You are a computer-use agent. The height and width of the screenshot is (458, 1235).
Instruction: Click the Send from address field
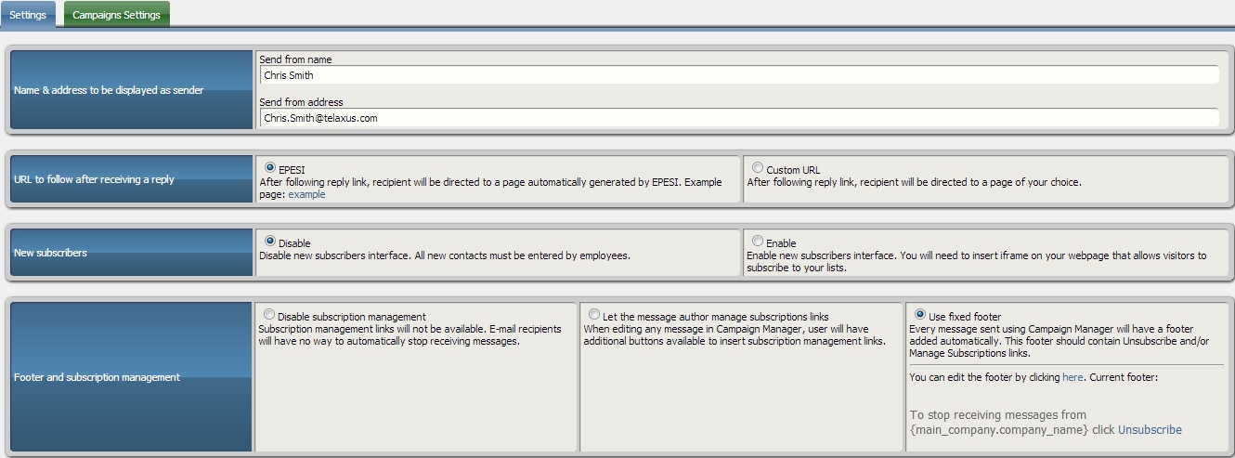coord(739,118)
